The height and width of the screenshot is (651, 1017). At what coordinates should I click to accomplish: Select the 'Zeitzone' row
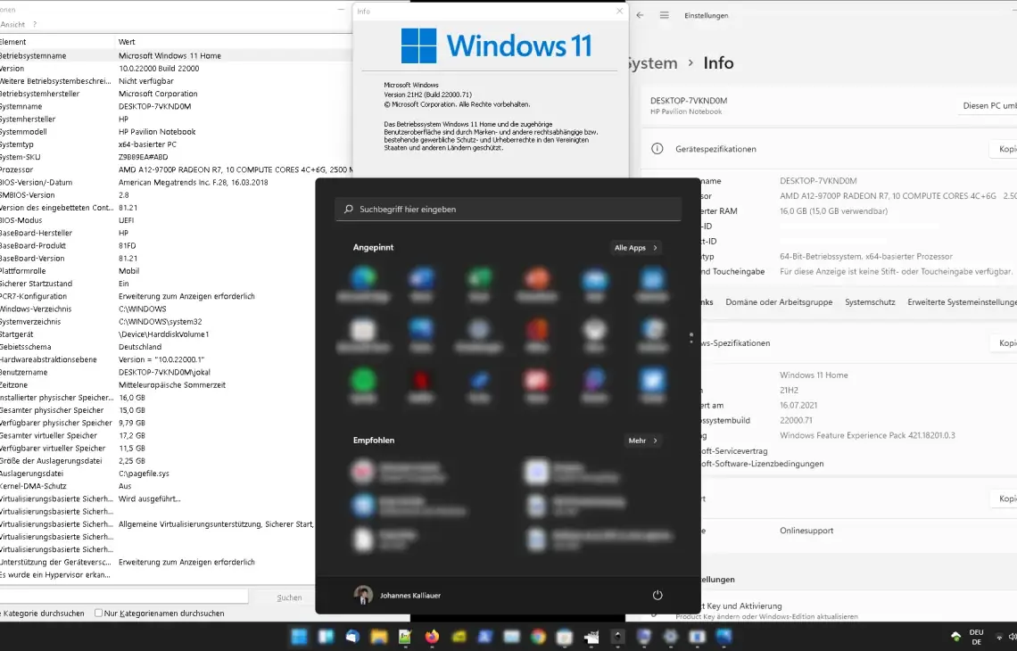coord(158,384)
